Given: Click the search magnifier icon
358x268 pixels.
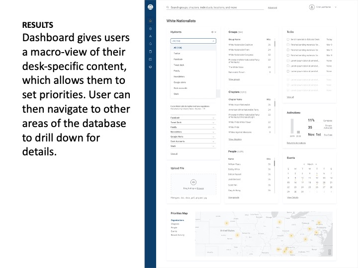Looking at the screenshot, I should point(168,7).
